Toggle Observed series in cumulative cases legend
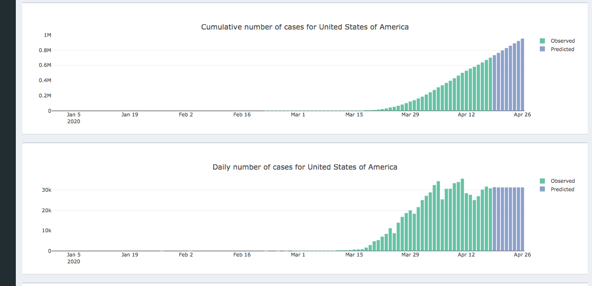This screenshot has height=286, width=592. tap(562, 41)
